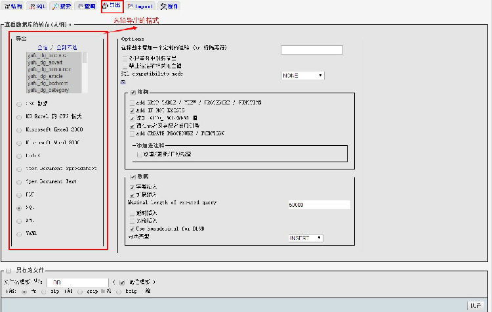Open the Import tab
Viewport: 492px width, 312px height.
[140, 6]
